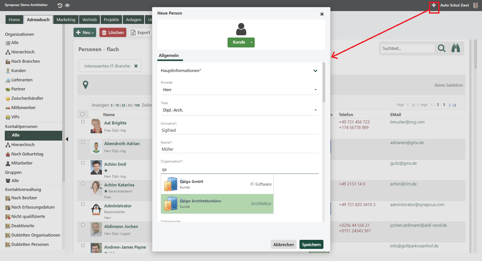
Task: Open the Anrede dropdown showing Herr
Action: click(239, 90)
